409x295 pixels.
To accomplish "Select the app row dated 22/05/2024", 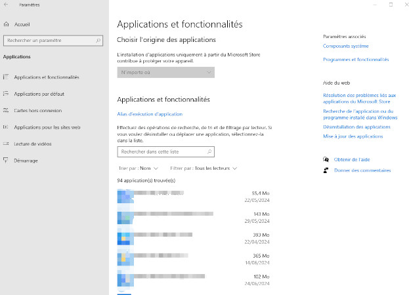I will click(194, 197).
